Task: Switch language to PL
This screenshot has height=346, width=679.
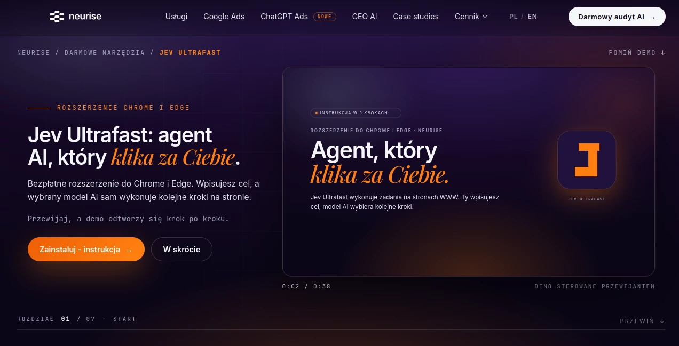Action: [514, 17]
